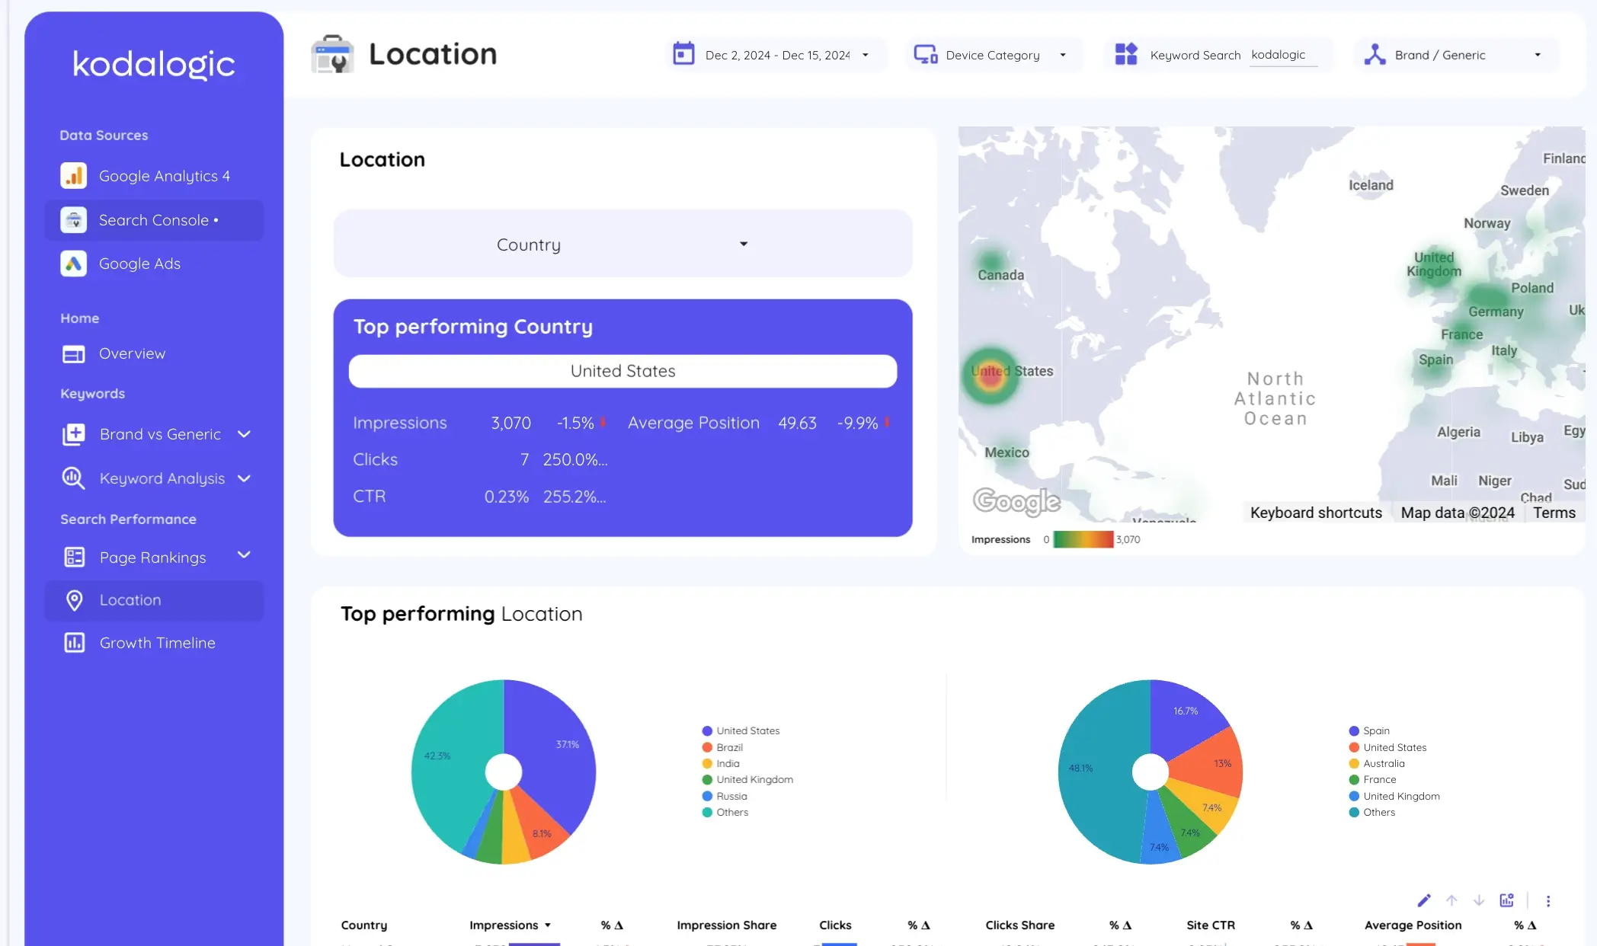Click the Location menu item
The height and width of the screenshot is (946, 1597).
[130, 599]
